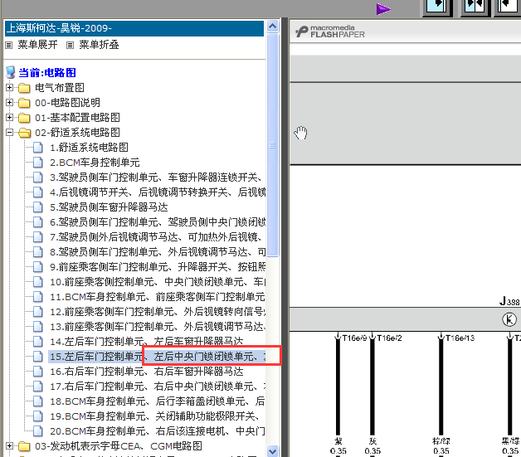Click the folder icon of 03-发动机表示字母CEA
This screenshot has height=457, width=521.
(24, 446)
